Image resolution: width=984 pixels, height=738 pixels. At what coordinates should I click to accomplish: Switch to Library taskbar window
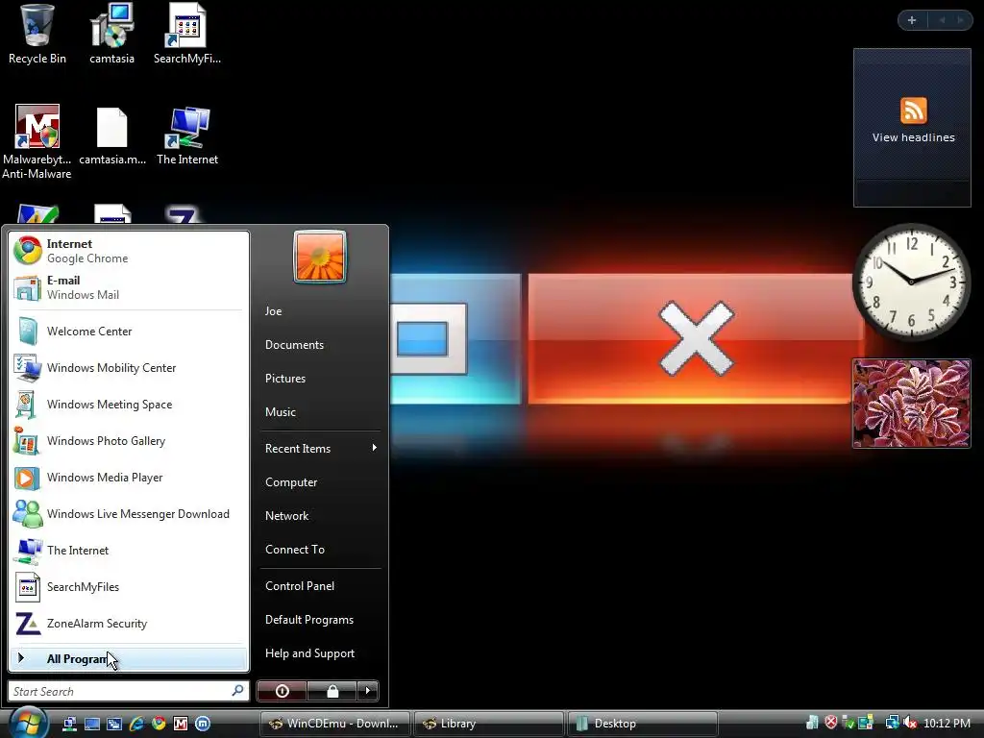(488, 724)
